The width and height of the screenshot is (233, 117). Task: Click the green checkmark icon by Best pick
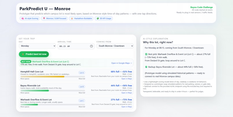click(x=146, y=54)
